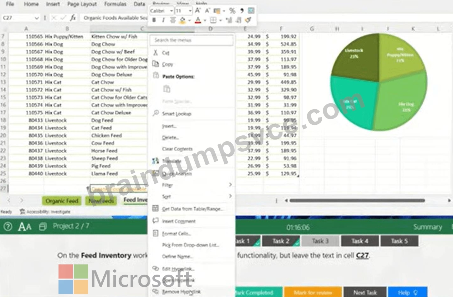Toggle italic in the mini toolbar
Viewport: 453px width, 297px height.
pos(163,21)
